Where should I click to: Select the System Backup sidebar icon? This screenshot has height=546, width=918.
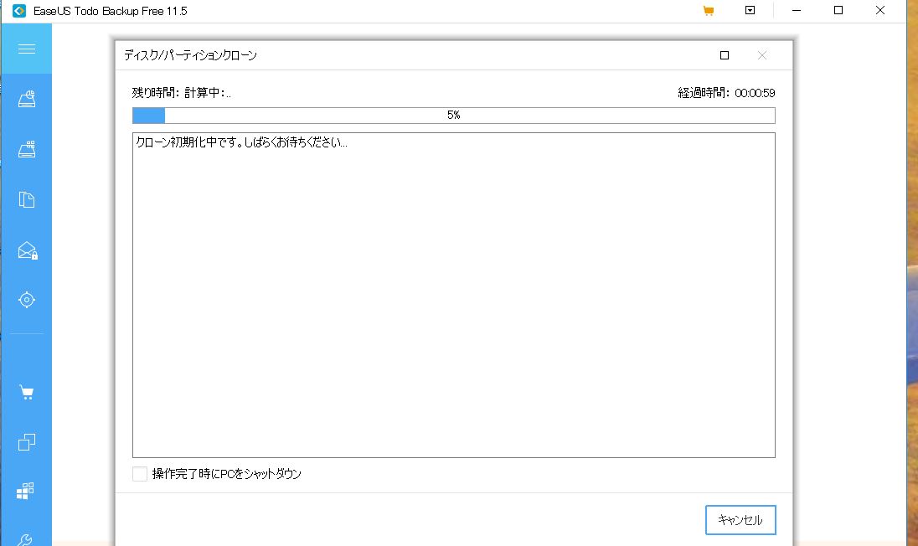[x=26, y=149]
